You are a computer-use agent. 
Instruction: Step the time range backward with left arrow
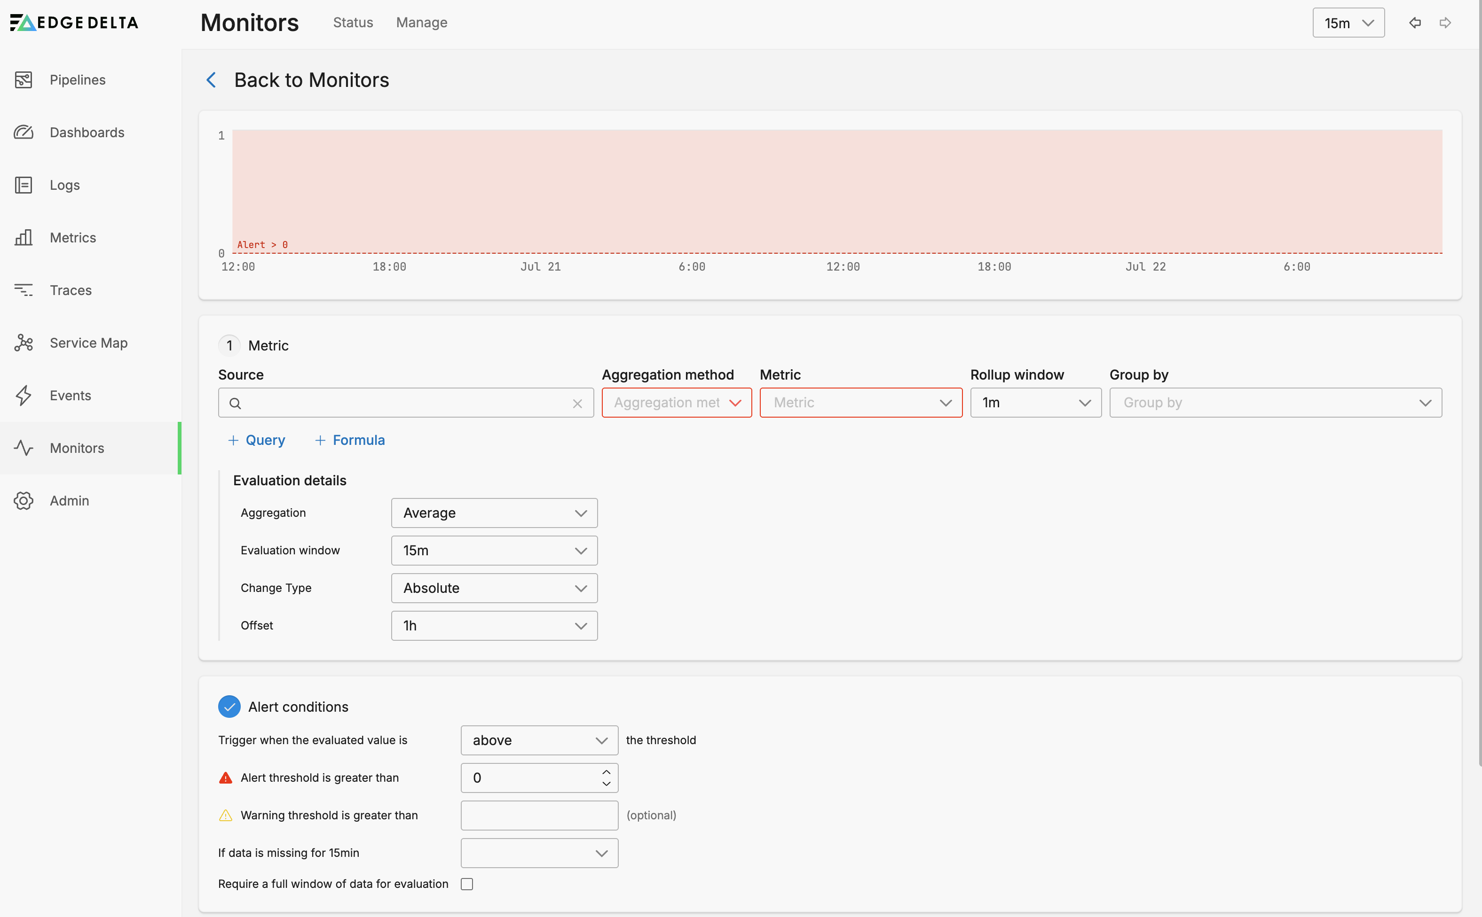coord(1415,23)
